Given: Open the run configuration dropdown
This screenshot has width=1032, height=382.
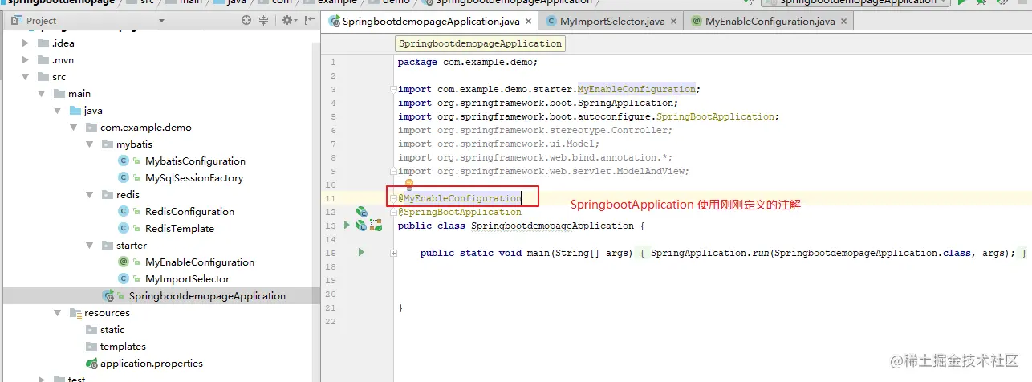Looking at the screenshot, I should (855, 2).
